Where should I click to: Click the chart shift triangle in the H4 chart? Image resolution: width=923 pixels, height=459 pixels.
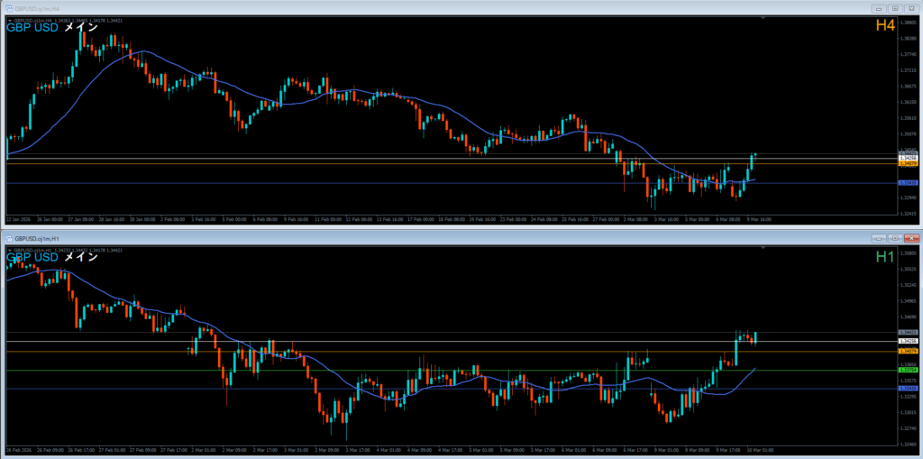point(763,17)
